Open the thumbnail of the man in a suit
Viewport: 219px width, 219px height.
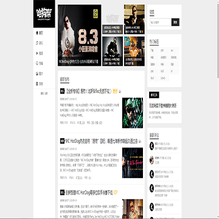(134, 19)
